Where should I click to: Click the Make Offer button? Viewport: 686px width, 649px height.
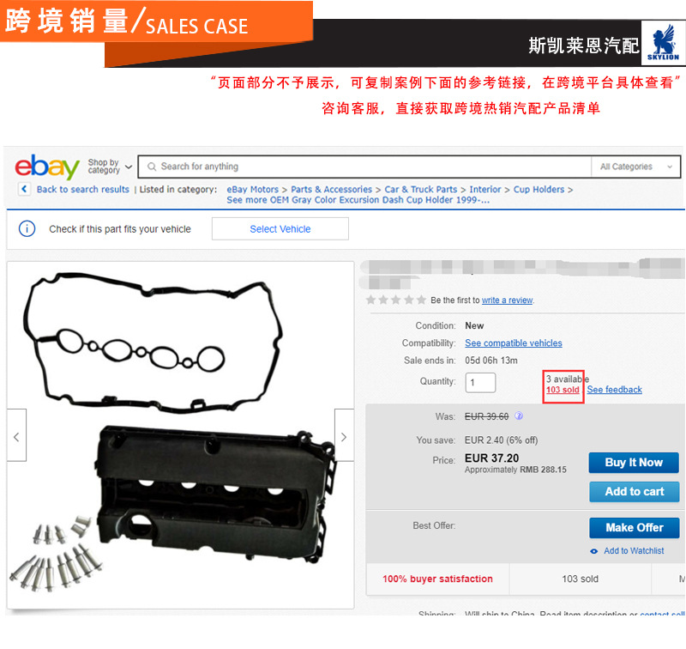pos(634,528)
